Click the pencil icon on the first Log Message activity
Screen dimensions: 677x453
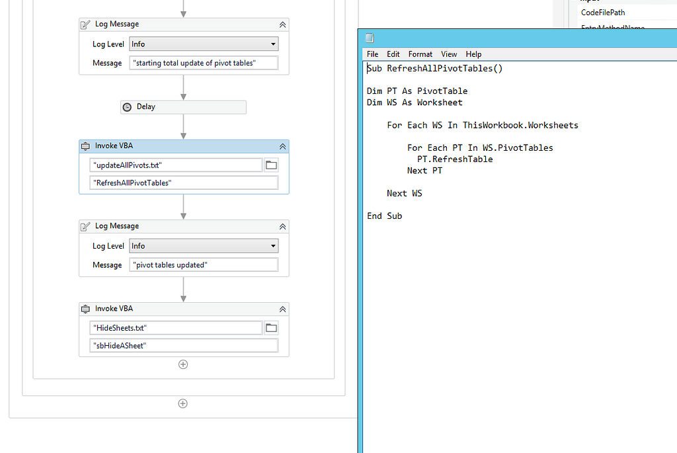pyautogui.click(x=85, y=24)
